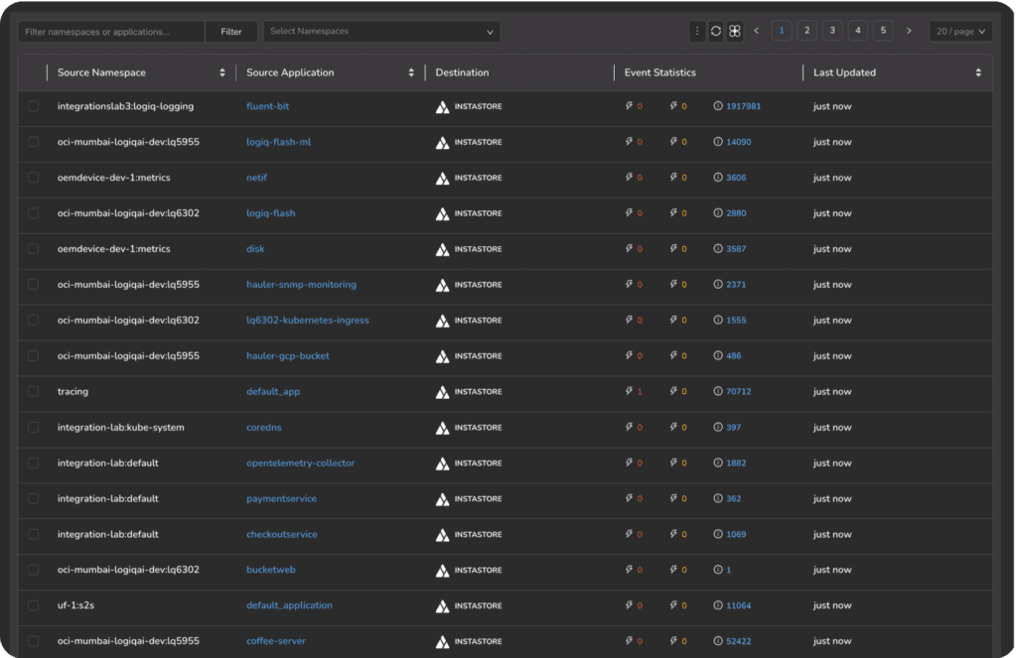Check the fluent-bit row checkbox
The height and width of the screenshot is (658, 1017).
32,106
